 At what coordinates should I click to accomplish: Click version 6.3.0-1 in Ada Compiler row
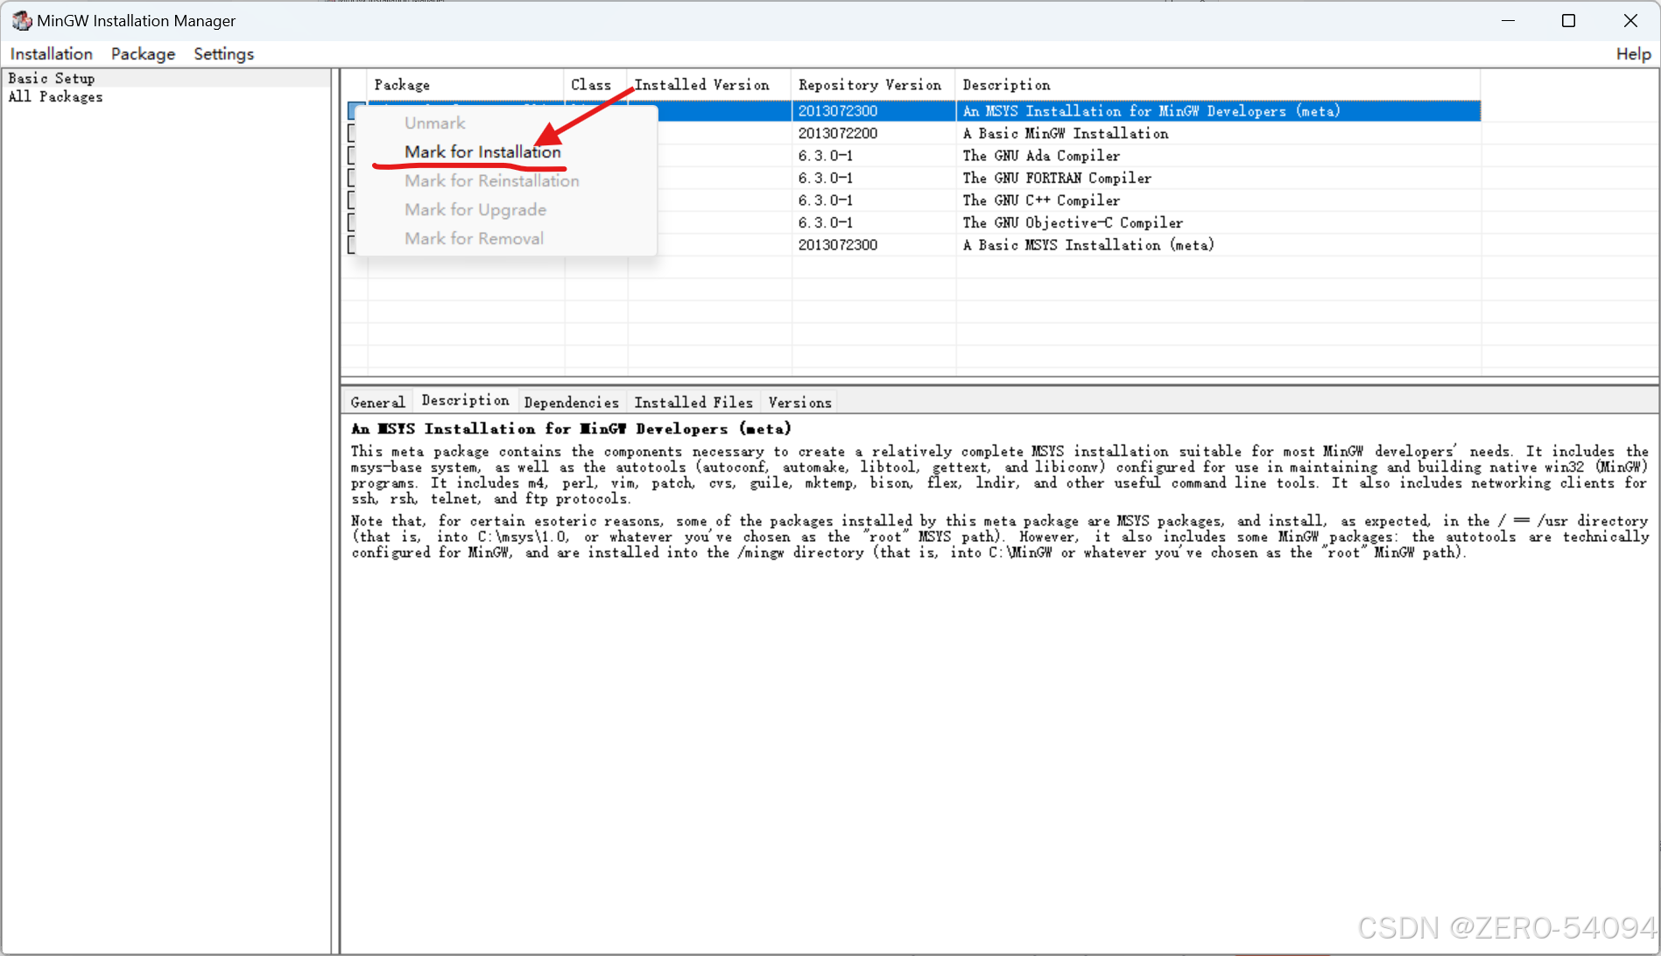(825, 156)
